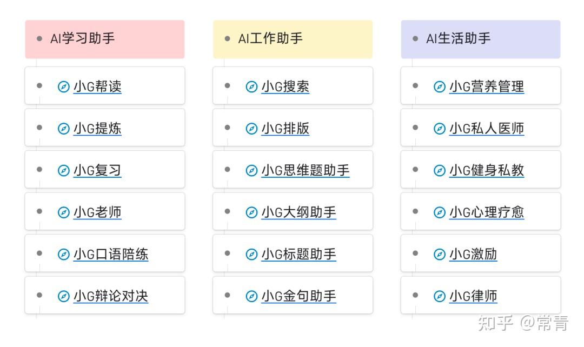Click the compass icon beside 小G营养管理
The height and width of the screenshot is (347, 584).
point(440,86)
